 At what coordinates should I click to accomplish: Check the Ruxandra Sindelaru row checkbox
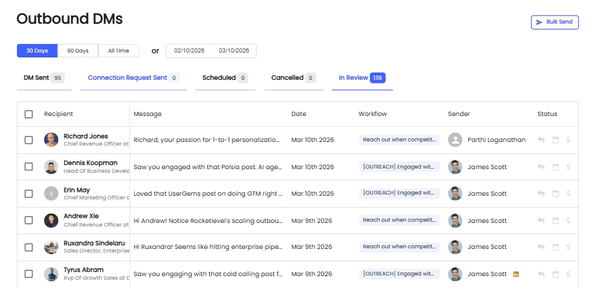(x=29, y=247)
